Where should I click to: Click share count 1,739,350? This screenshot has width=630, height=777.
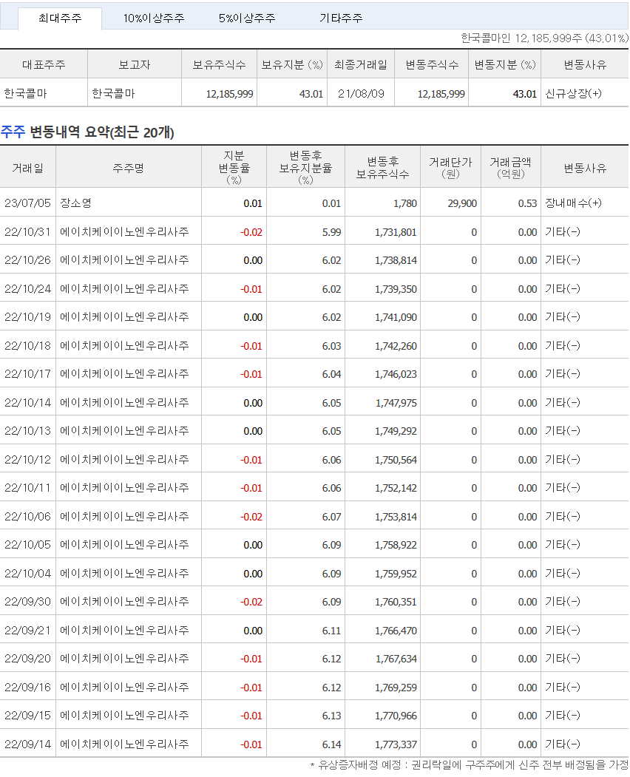click(396, 289)
